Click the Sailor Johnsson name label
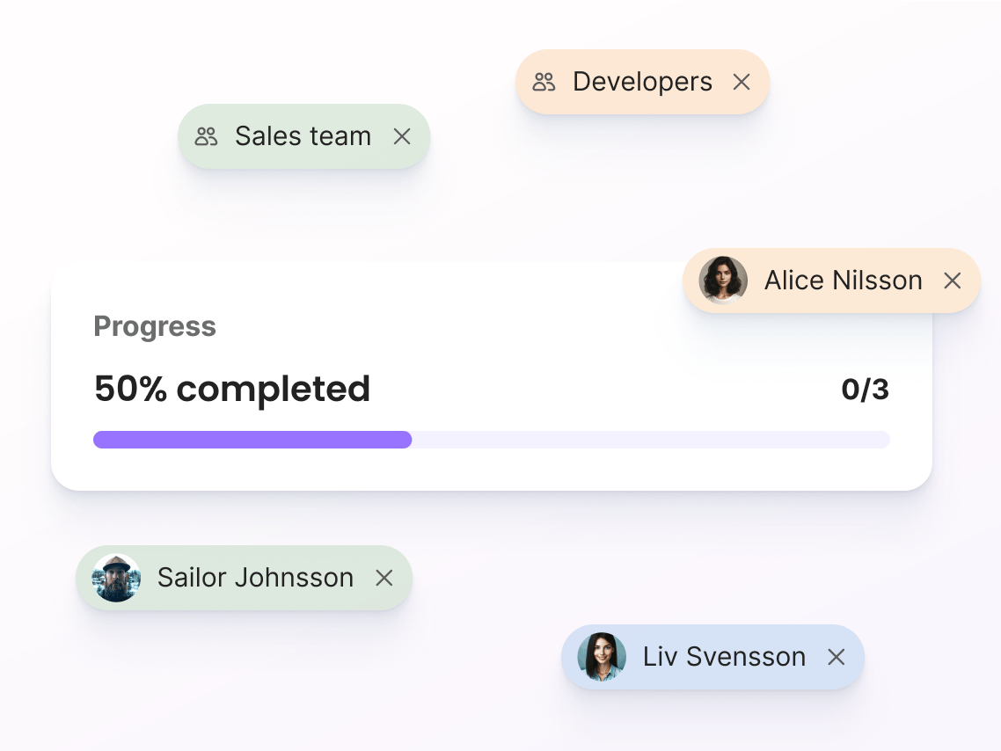 (255, 578)
